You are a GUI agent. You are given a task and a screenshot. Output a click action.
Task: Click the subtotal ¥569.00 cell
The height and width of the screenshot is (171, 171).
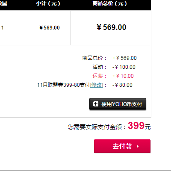pyautogui.click(x=50, y=28)
